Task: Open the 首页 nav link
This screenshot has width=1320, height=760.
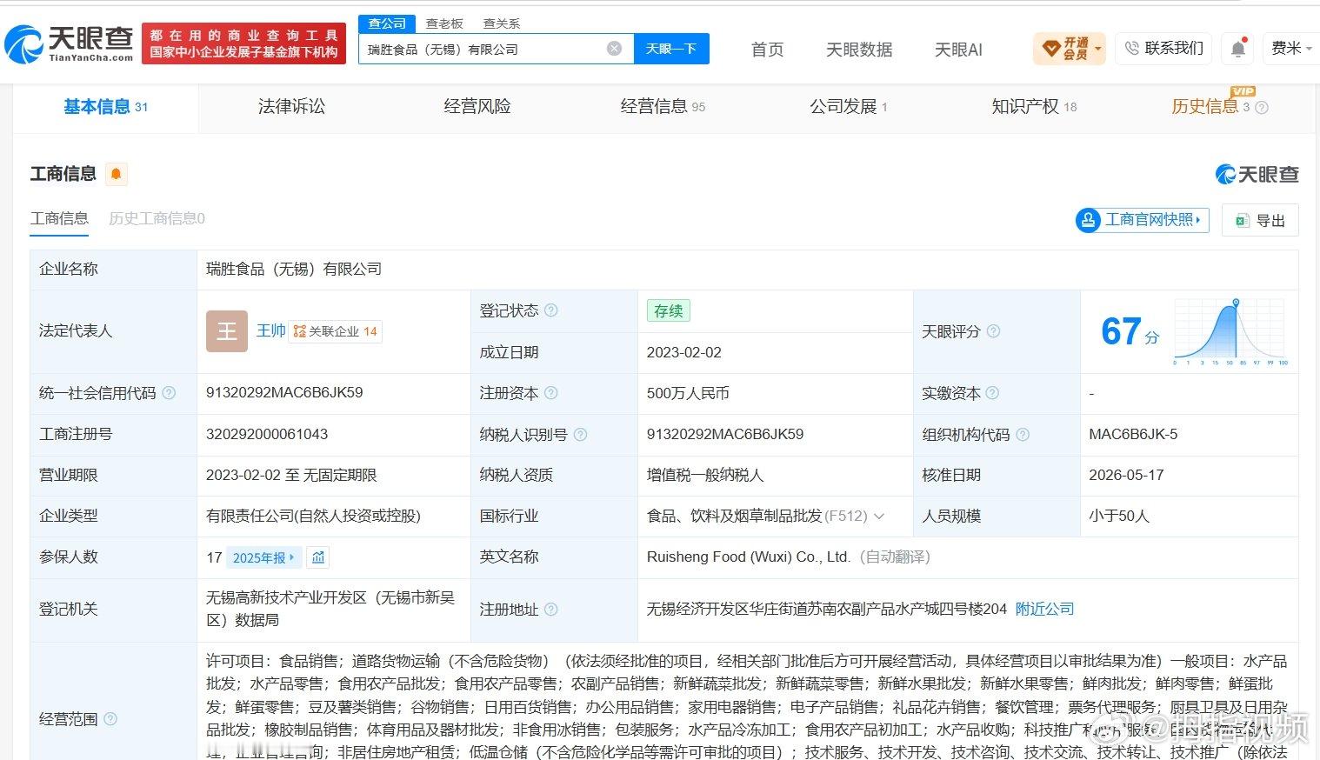Action: click(x=767, y=50)
